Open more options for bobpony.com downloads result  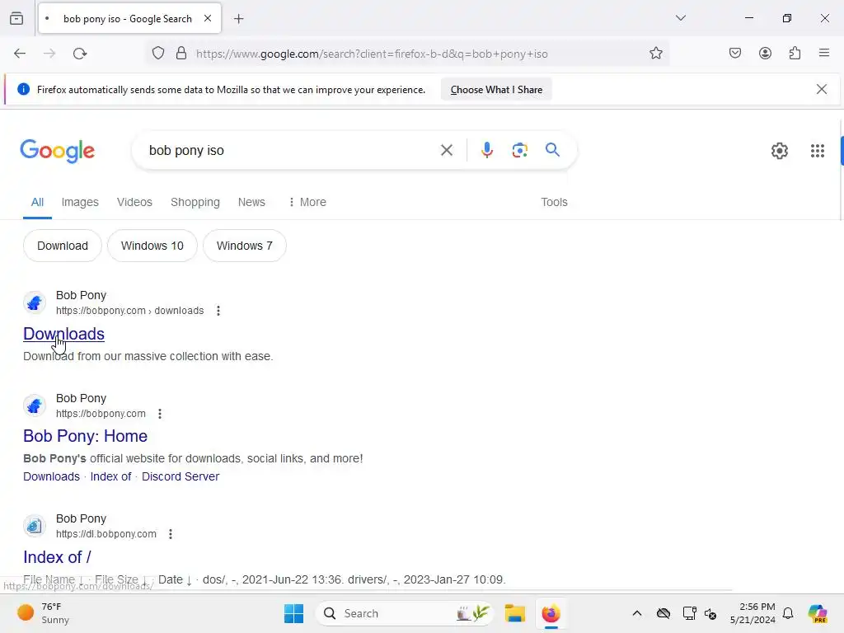click(218, 311)
